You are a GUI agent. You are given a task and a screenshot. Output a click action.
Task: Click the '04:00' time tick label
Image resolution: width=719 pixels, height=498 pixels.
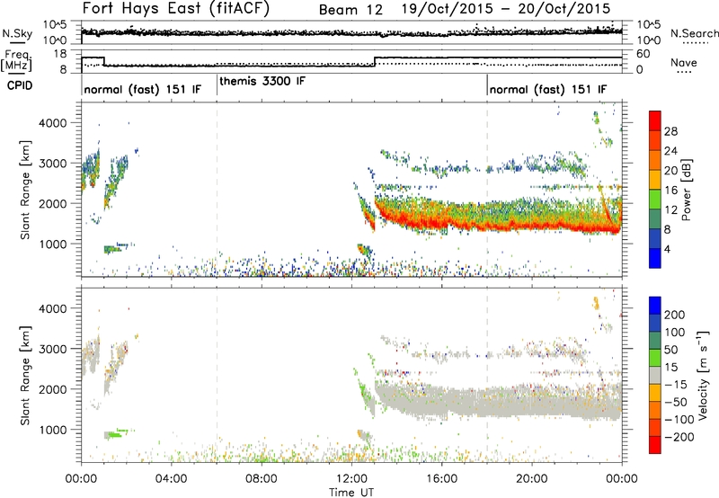pyautogui.click(x=171, y=479)
